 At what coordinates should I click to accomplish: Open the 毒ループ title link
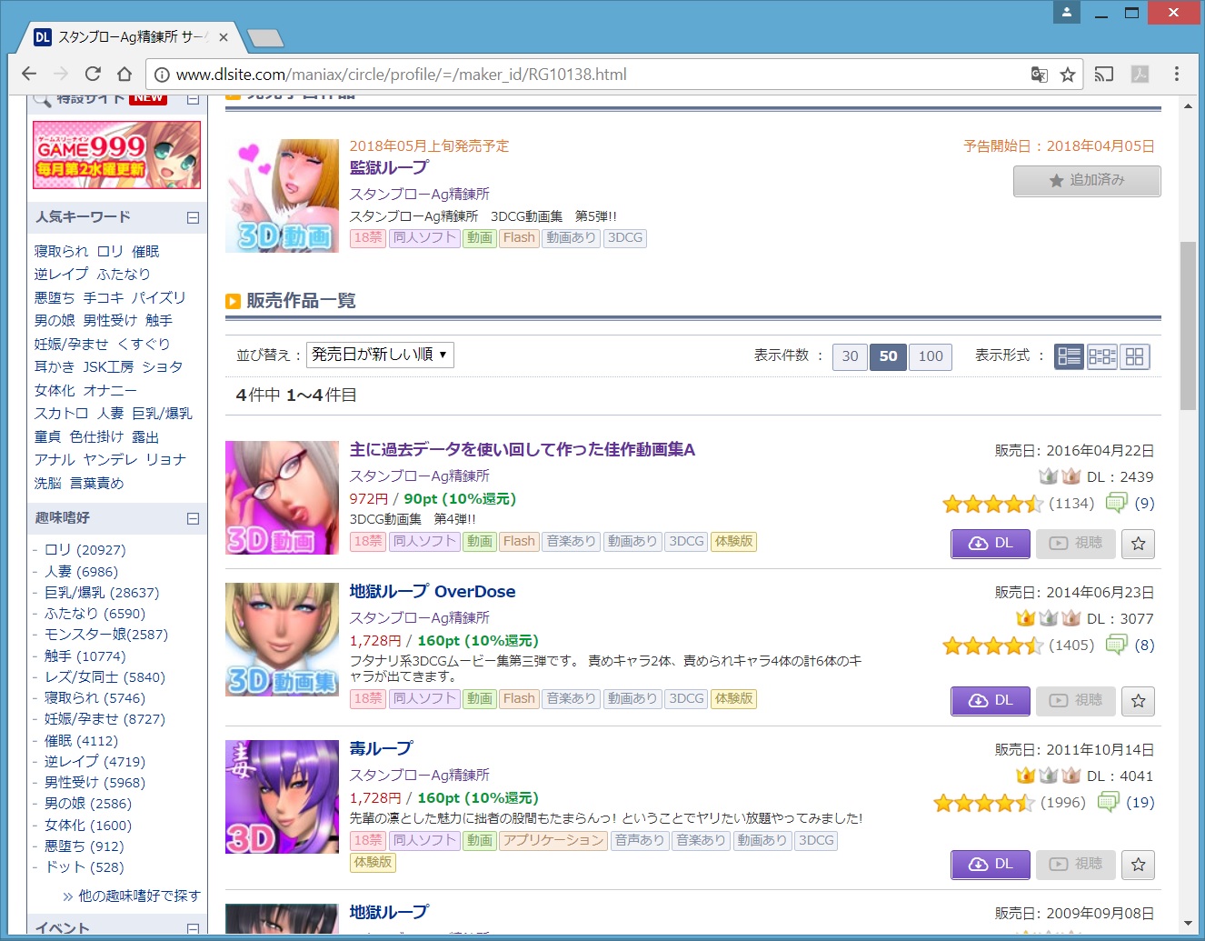pyautogui.click(x=381, y=749)
